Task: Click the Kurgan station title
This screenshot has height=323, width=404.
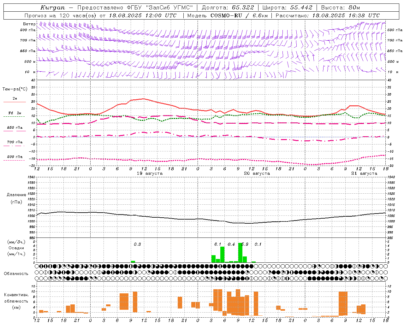Action: coord(53,8)
